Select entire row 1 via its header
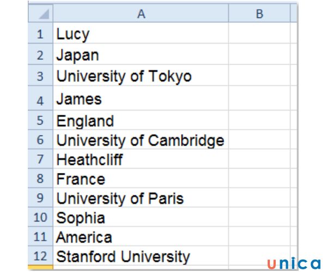This screenshot has width=327, height=272. coord(41,34)
